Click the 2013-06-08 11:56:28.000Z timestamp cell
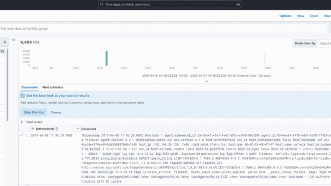 52,136
